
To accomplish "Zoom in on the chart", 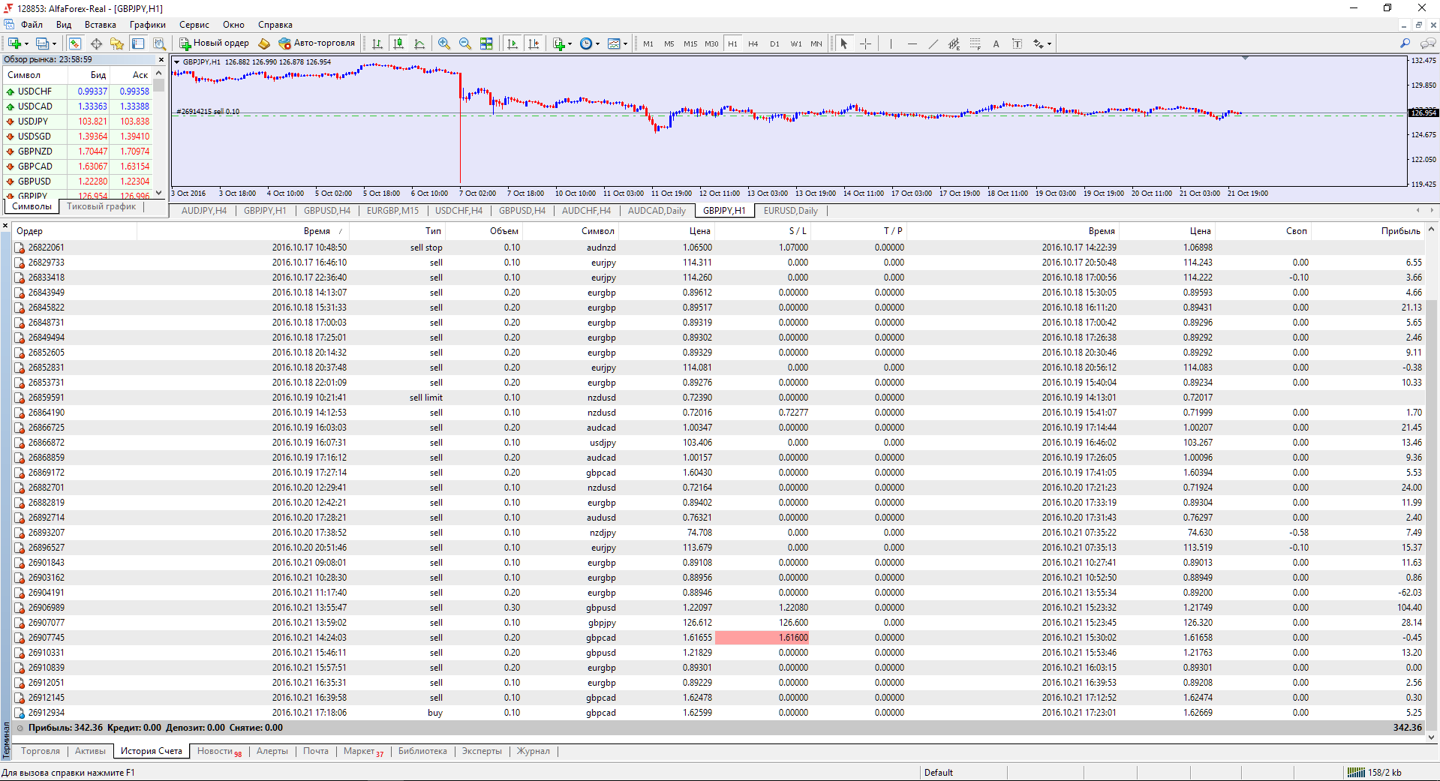I will click(444, 44).
